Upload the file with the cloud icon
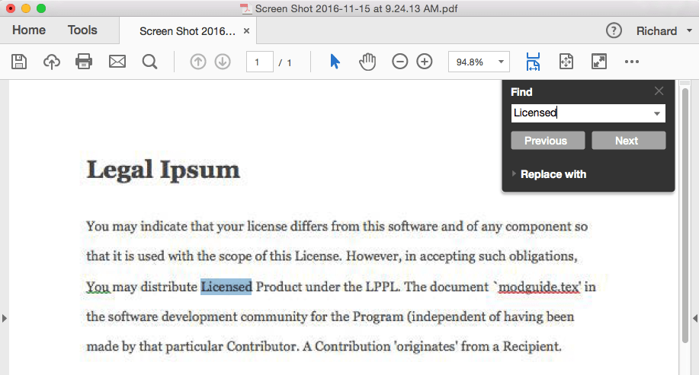Image resolution: width=699 pixels, height=375 pixels. [x=52, y=62]
